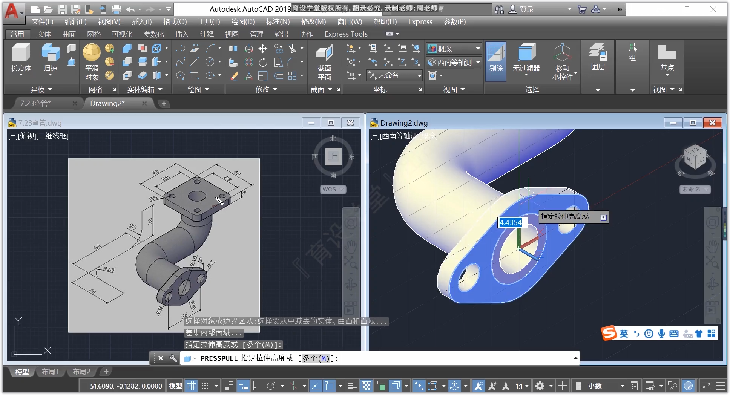The width and height of the screenshot is (730, 395).
Task: Click the 上 face of left ViewCube
Action: 333,156
